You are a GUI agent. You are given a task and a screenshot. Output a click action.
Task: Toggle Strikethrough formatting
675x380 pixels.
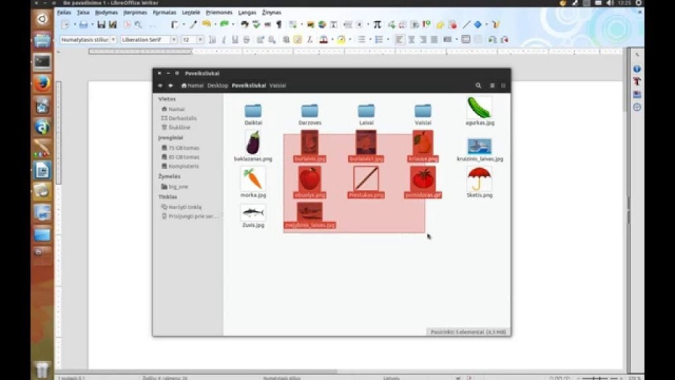[247, 40]
